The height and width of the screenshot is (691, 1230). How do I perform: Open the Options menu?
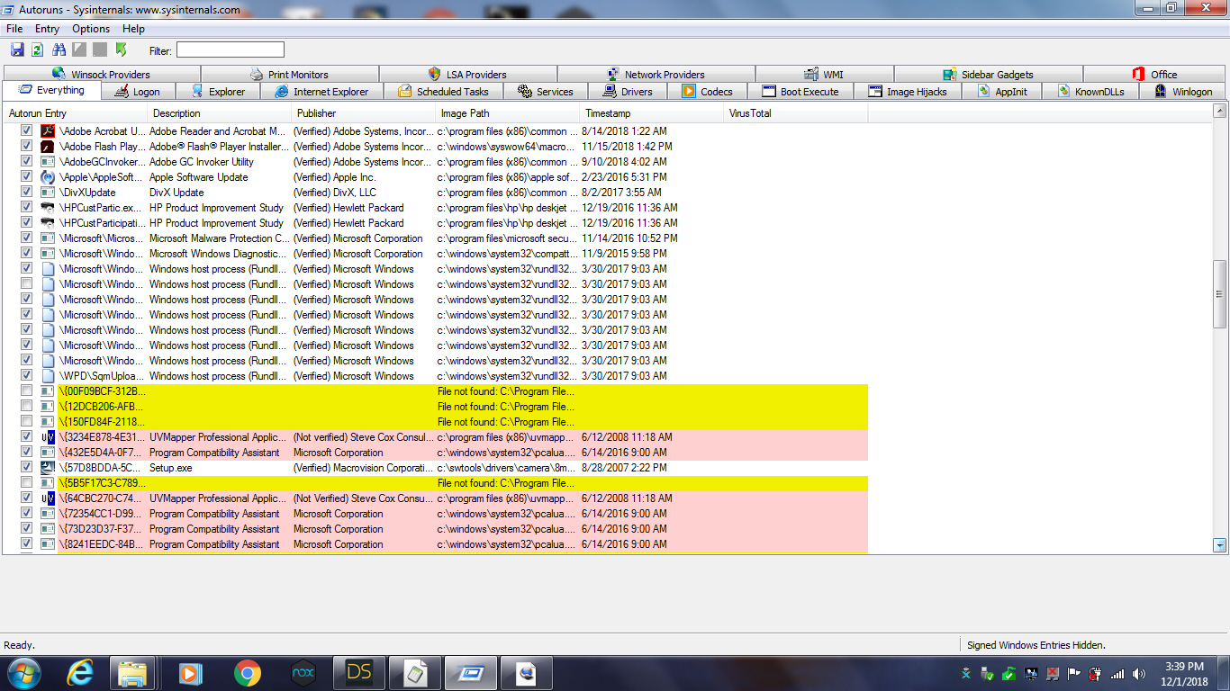pos(91,29)
